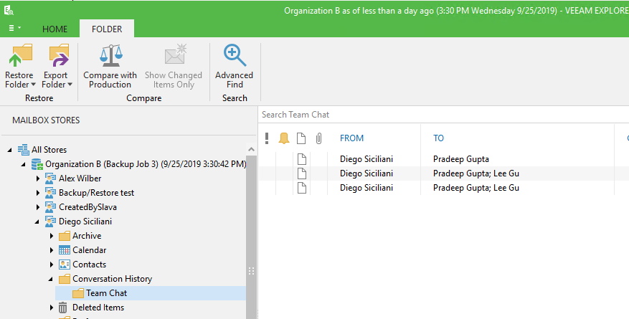Screen dimensions: 629x319
Task: Click the tree scrollbar up arrow
Action: [x=251, y=150]
